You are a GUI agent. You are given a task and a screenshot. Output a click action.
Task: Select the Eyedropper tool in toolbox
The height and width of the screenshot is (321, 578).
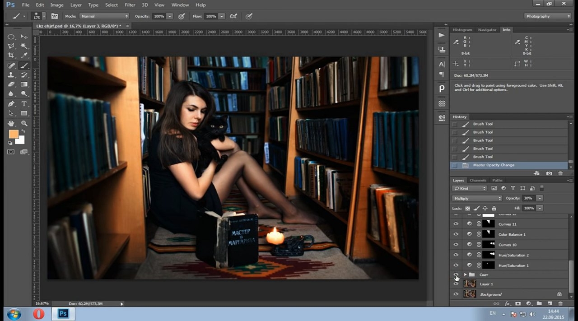(x=24, y=56)
